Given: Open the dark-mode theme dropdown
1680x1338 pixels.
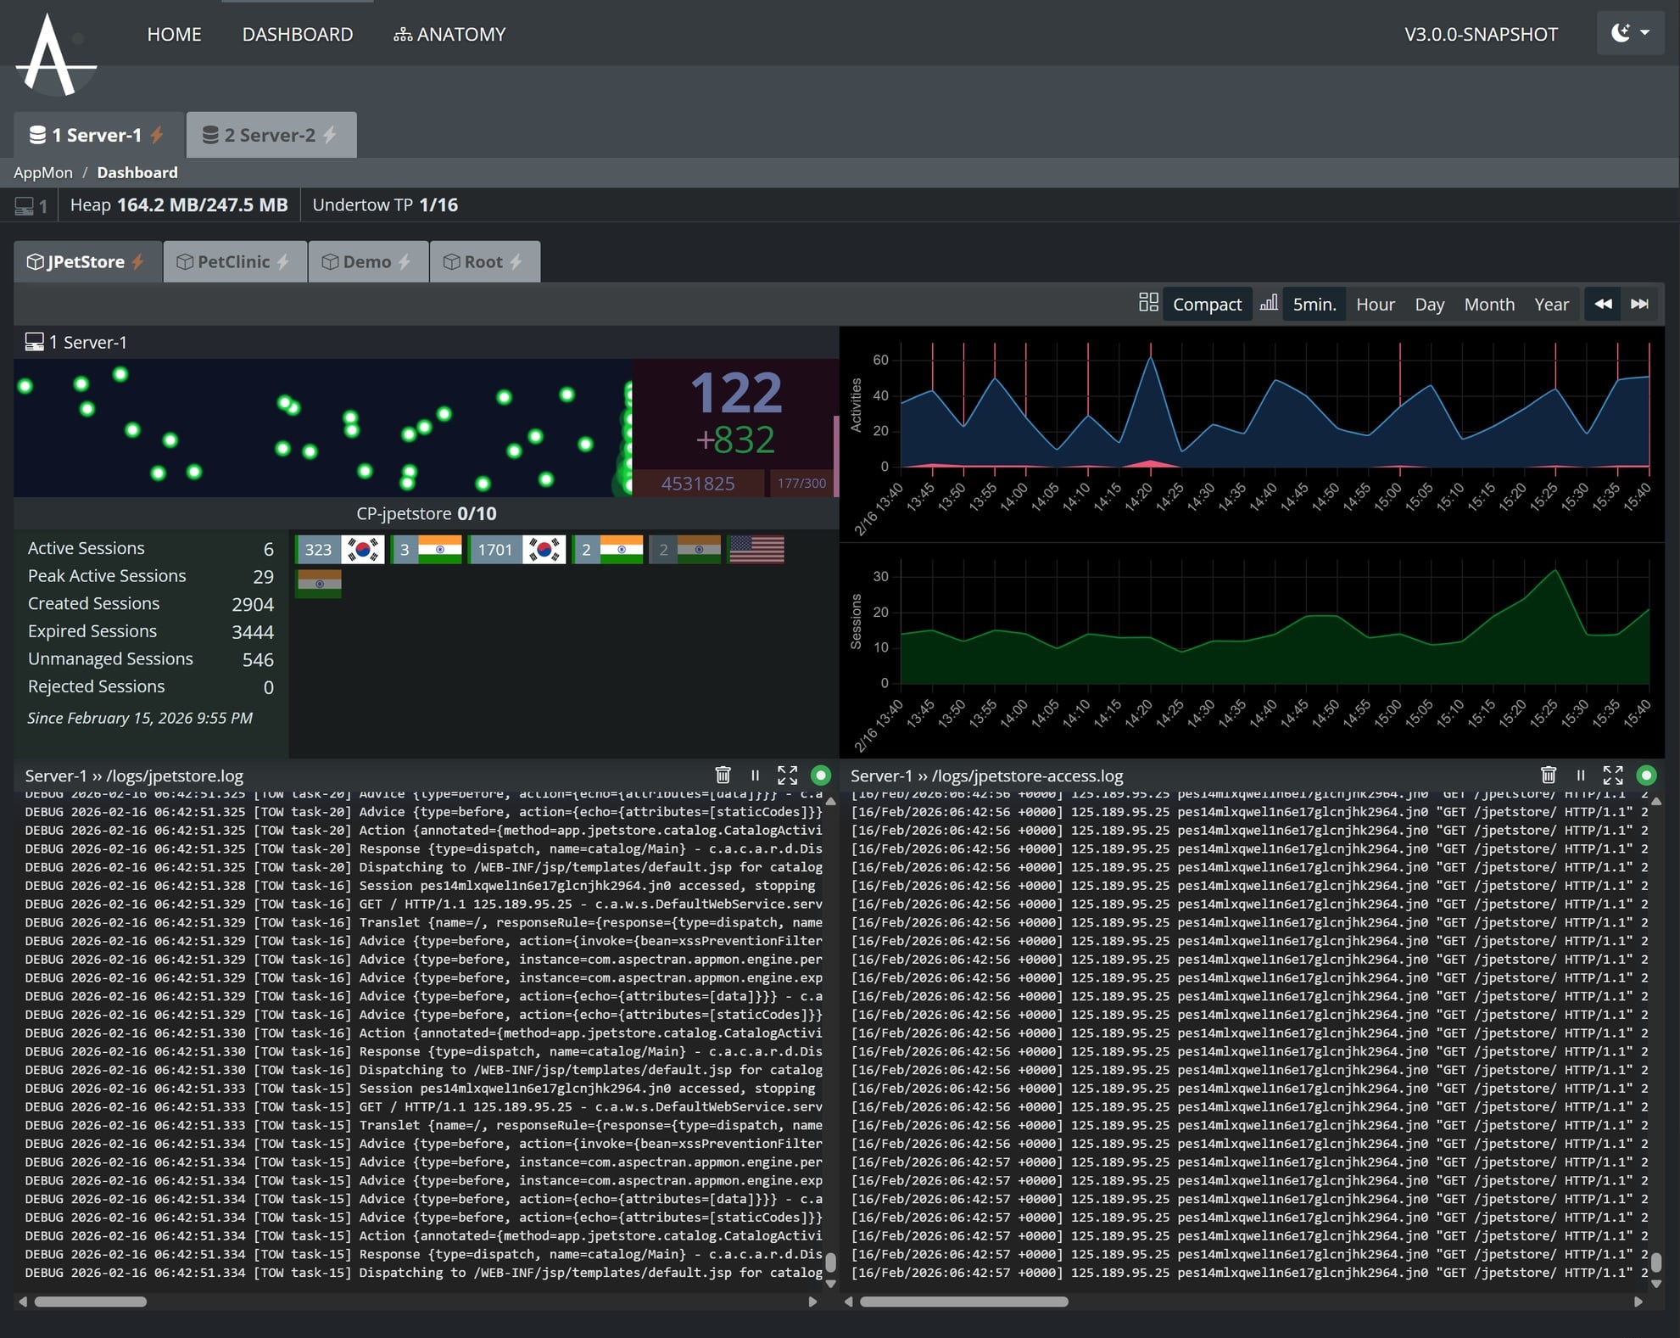Looking at the screenshot, I should (x=1629, y=33).
